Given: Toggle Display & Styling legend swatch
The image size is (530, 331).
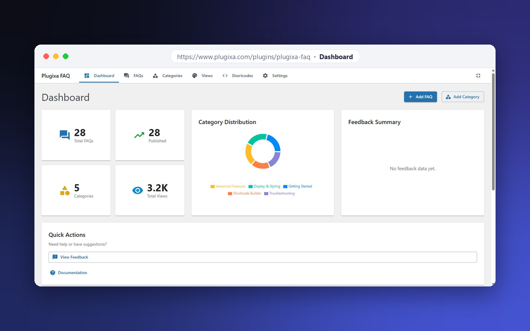Looking at the screenshot, I should coord(250,187).
